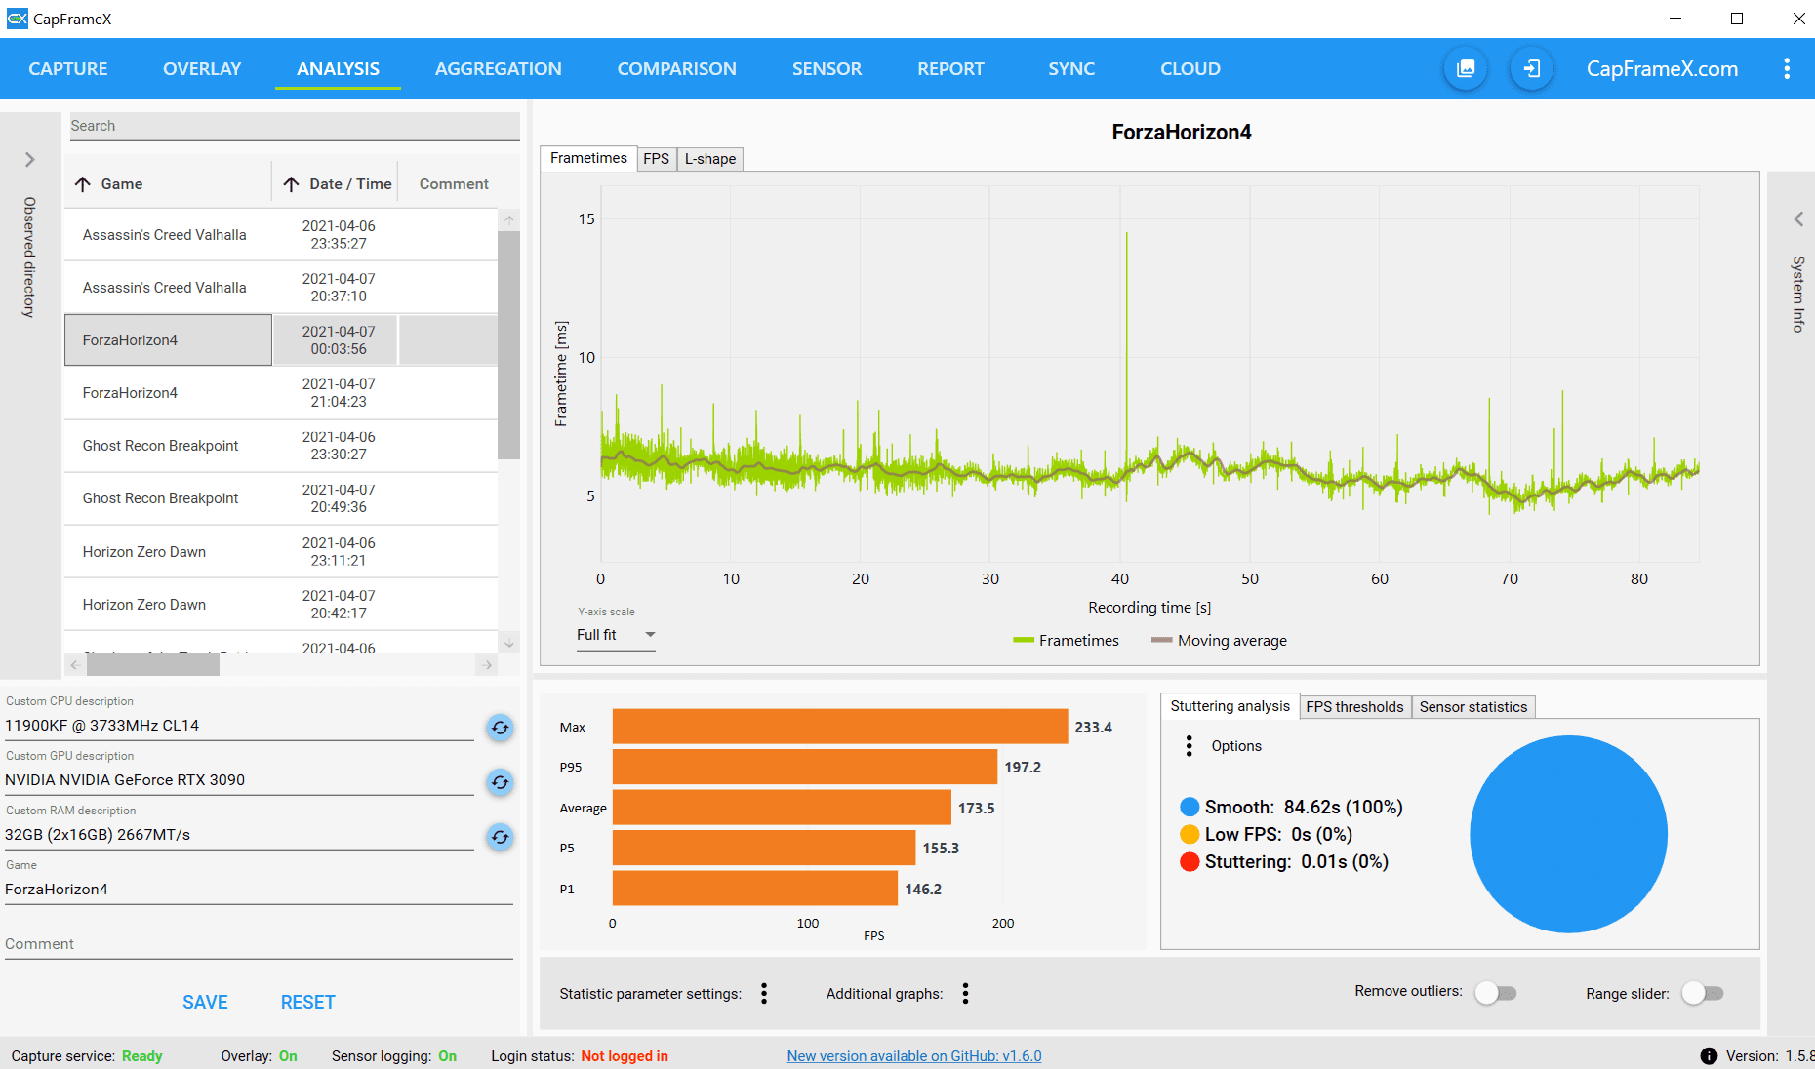Viewport: 1815px width, 1069px height.
Task: Select Horizon Zero Dawn 20:42:17 record
Action: pos(281,605)
